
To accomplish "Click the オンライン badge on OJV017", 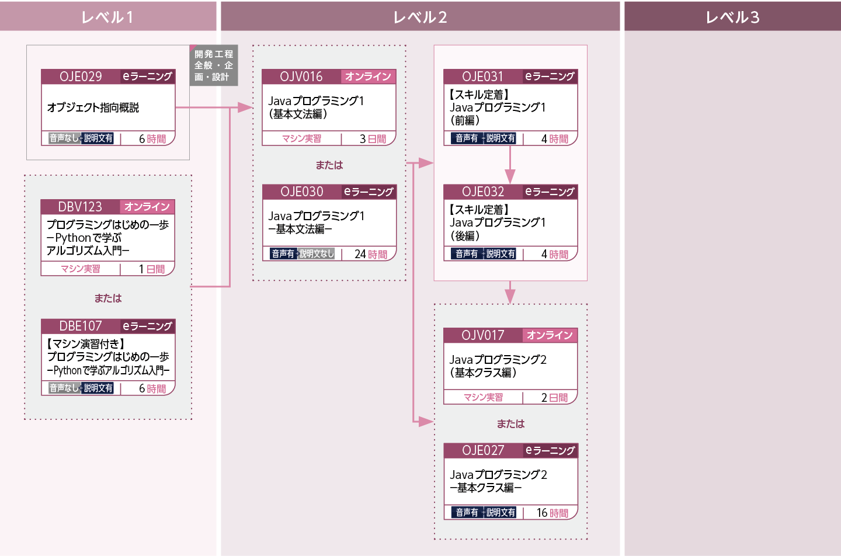I will (x=550, y=335).
